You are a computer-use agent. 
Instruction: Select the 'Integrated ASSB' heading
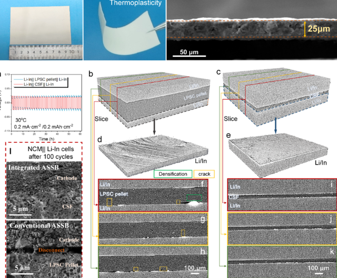33,167
